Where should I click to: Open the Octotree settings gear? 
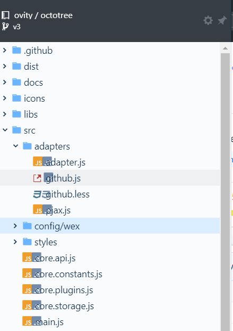tap(208, 20)
